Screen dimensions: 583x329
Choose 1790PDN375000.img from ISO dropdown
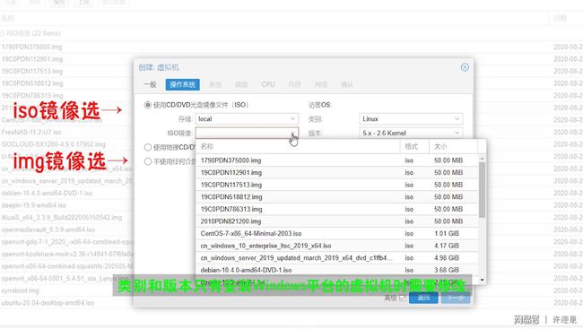click(337, 160)
